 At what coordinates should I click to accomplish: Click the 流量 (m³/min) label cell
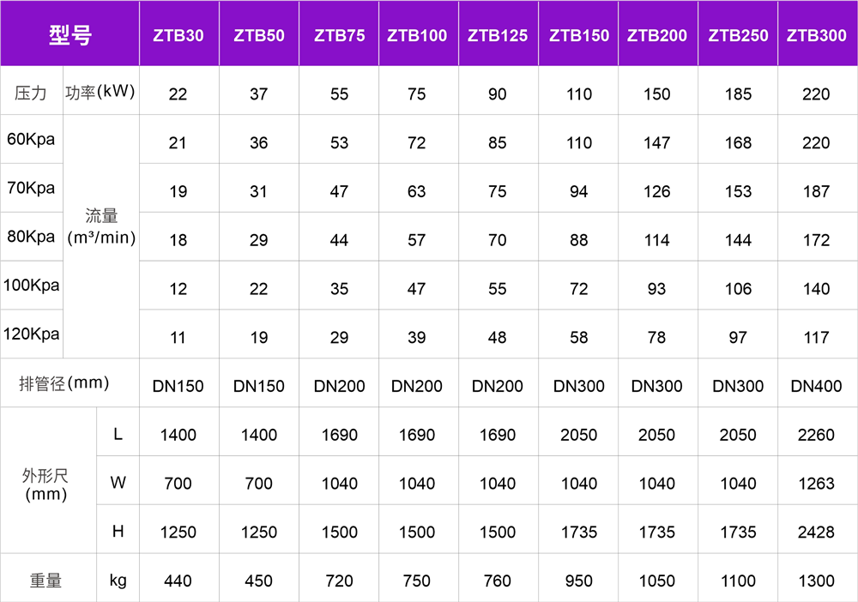[x=101, y=227]
